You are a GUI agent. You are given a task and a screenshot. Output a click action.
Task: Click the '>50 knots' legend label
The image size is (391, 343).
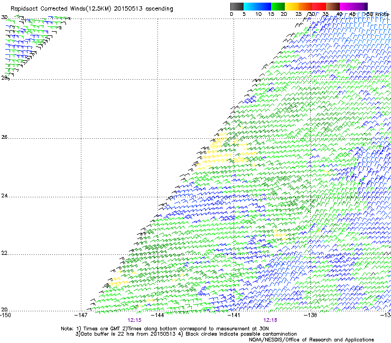[376, 14]
